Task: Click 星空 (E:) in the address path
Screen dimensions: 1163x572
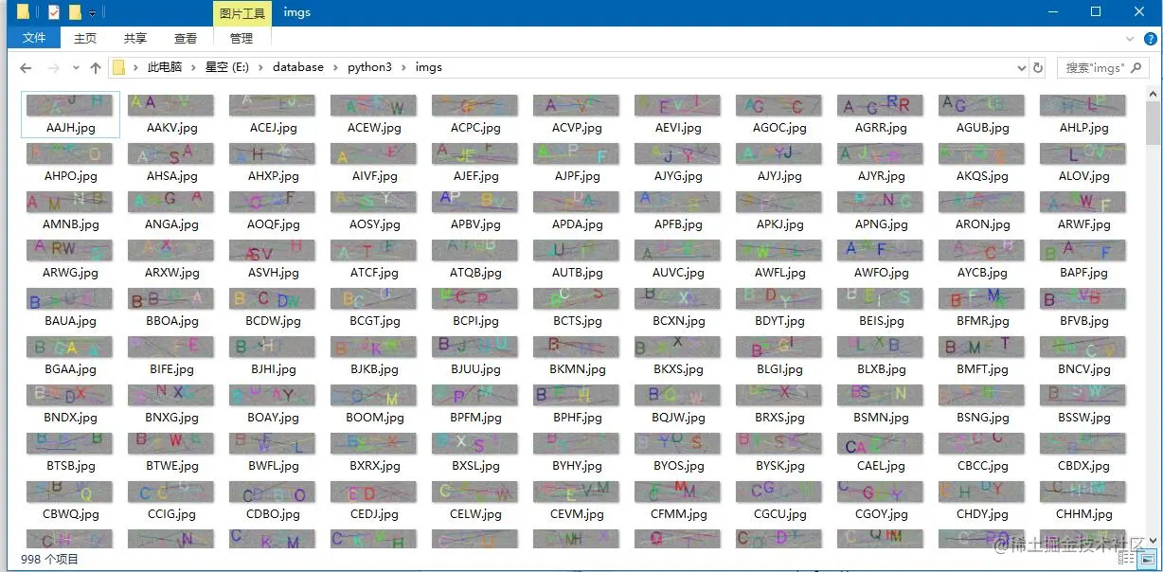Action: [x=226, y=67]
